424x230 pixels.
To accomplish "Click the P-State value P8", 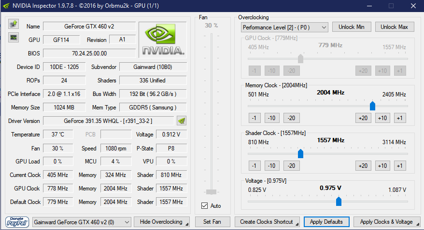I will [x=171, y=148].
